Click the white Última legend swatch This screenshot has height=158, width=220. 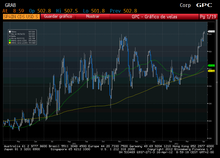(10, 32)
